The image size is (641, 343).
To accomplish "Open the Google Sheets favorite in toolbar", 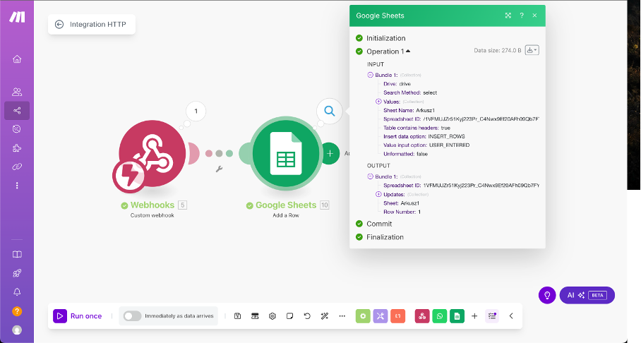I will (457, 316).
